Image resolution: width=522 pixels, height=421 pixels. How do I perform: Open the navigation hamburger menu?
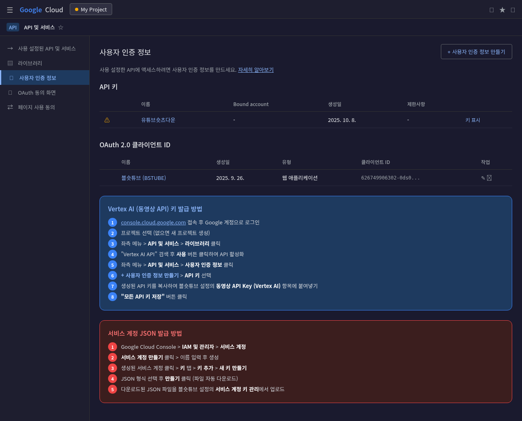[x=10, y=9]
